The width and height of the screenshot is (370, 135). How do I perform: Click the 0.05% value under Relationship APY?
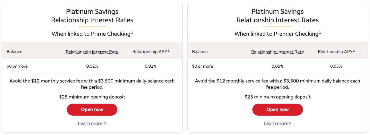coord(336,66)
